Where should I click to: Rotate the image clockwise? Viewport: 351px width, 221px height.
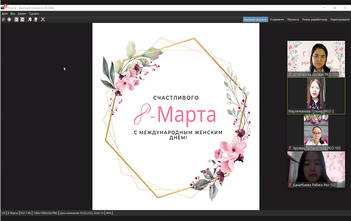coord(22,19)
